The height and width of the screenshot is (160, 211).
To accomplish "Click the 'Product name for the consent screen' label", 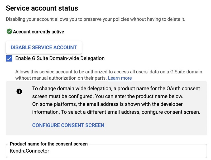I will coord(49,144).
